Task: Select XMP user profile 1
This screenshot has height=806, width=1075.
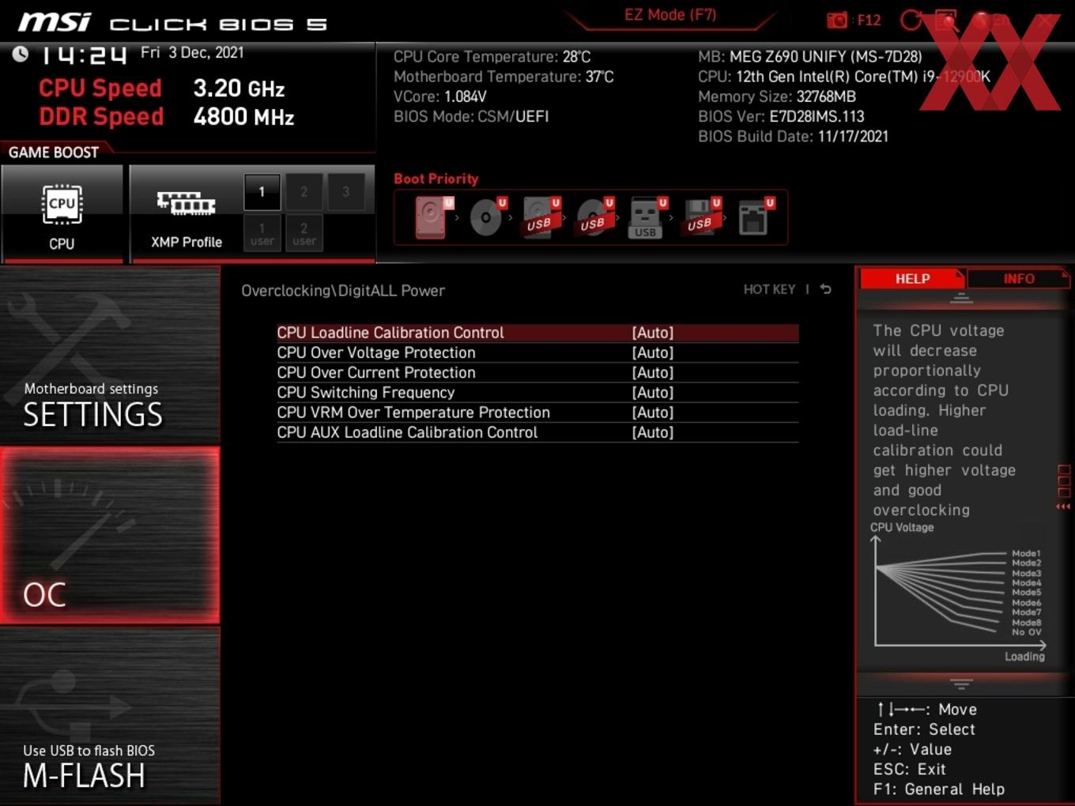Action: pyautogui.click(x=262, y=233)
